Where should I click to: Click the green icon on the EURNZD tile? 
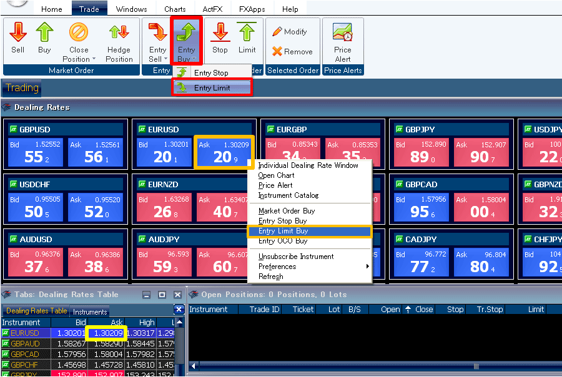tap(142, 184)
